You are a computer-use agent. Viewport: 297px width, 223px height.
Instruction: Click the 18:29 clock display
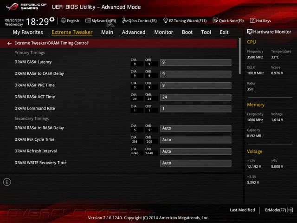(x=37, y=22)
